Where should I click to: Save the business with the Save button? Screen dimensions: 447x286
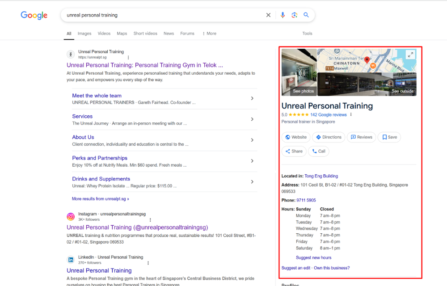pyautogui.click(x=389, y=137)
